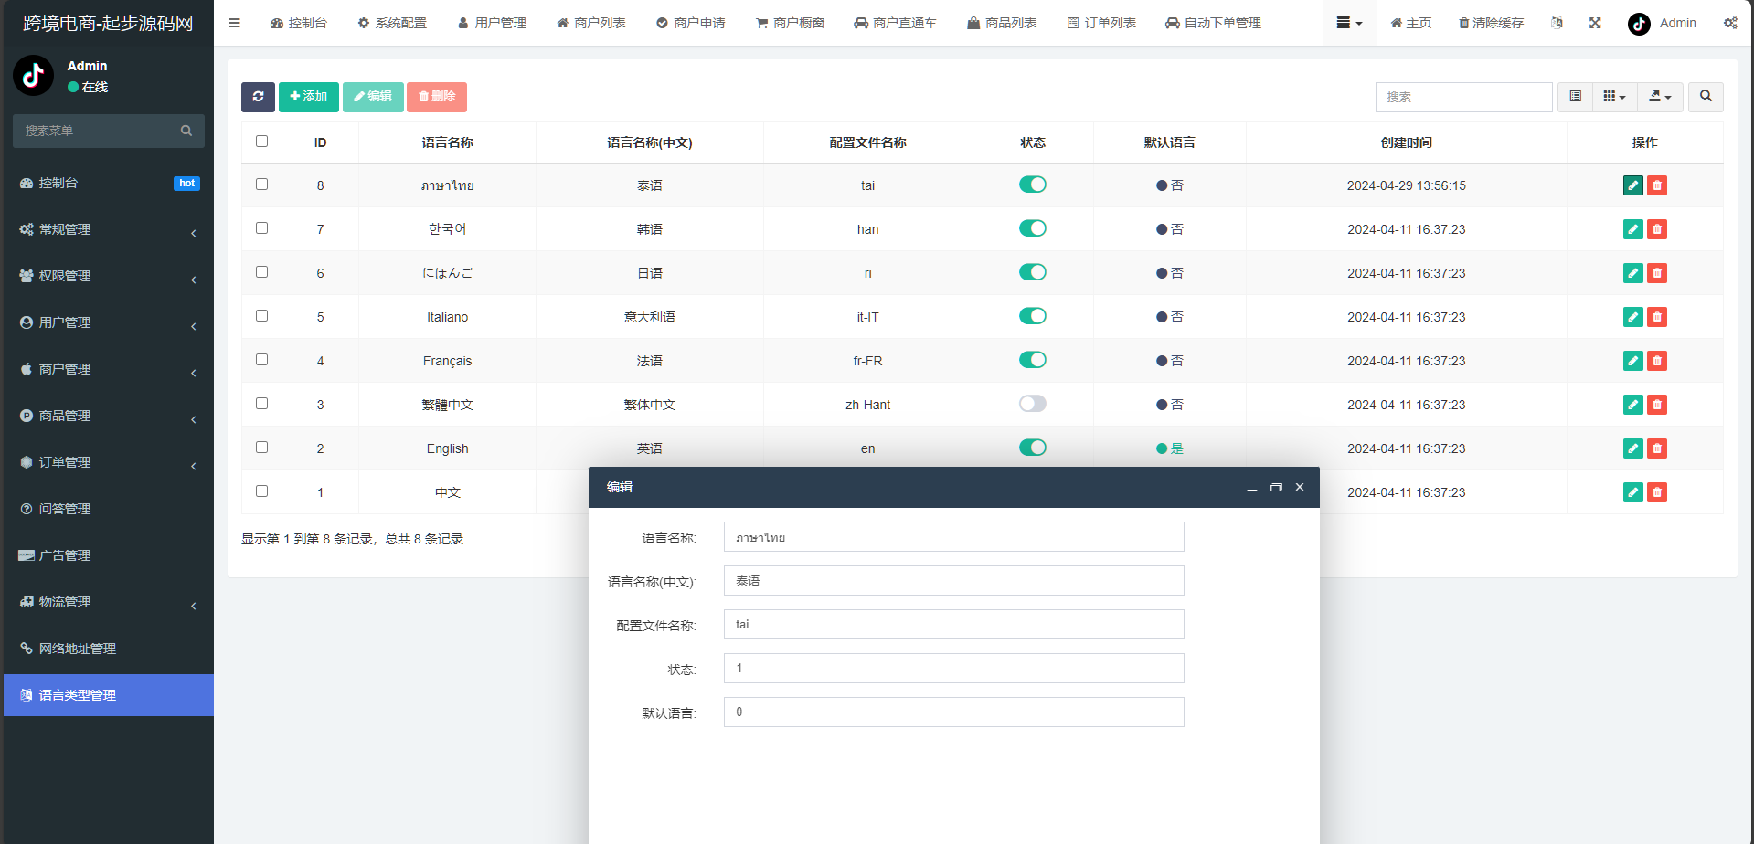Screen dimensions: 1754x844
Task: Open the 商户列表 top navigation tab
Action: (x=591, y=23)
